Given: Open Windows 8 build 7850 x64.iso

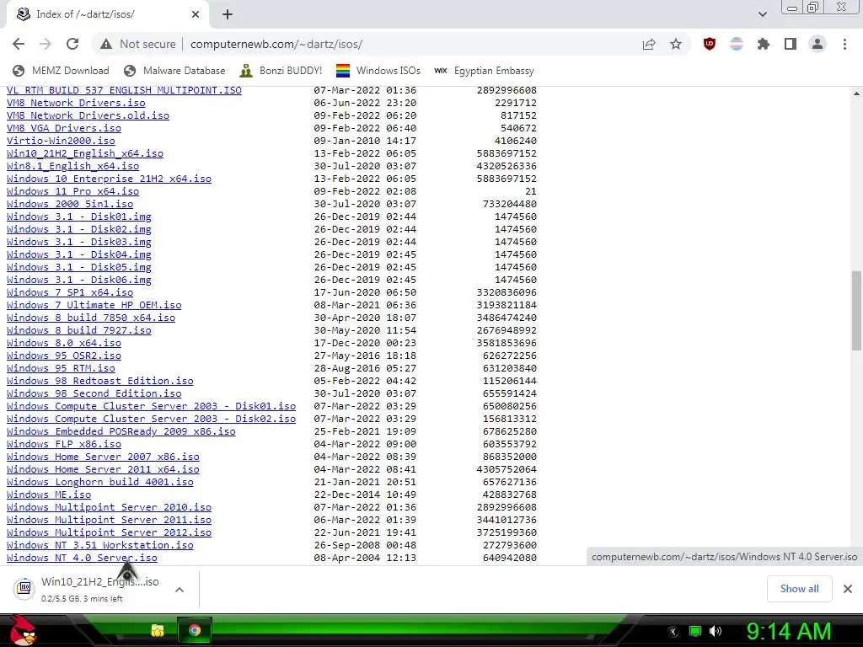Looking at the screenshot, I should coord(91,318).
